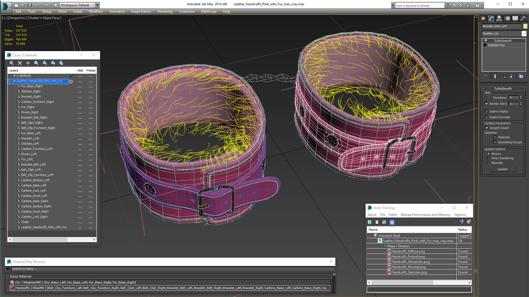This screenshot has height=297, width=529.
Task: Switch Asset Tracking to table view
Action: 392,222
